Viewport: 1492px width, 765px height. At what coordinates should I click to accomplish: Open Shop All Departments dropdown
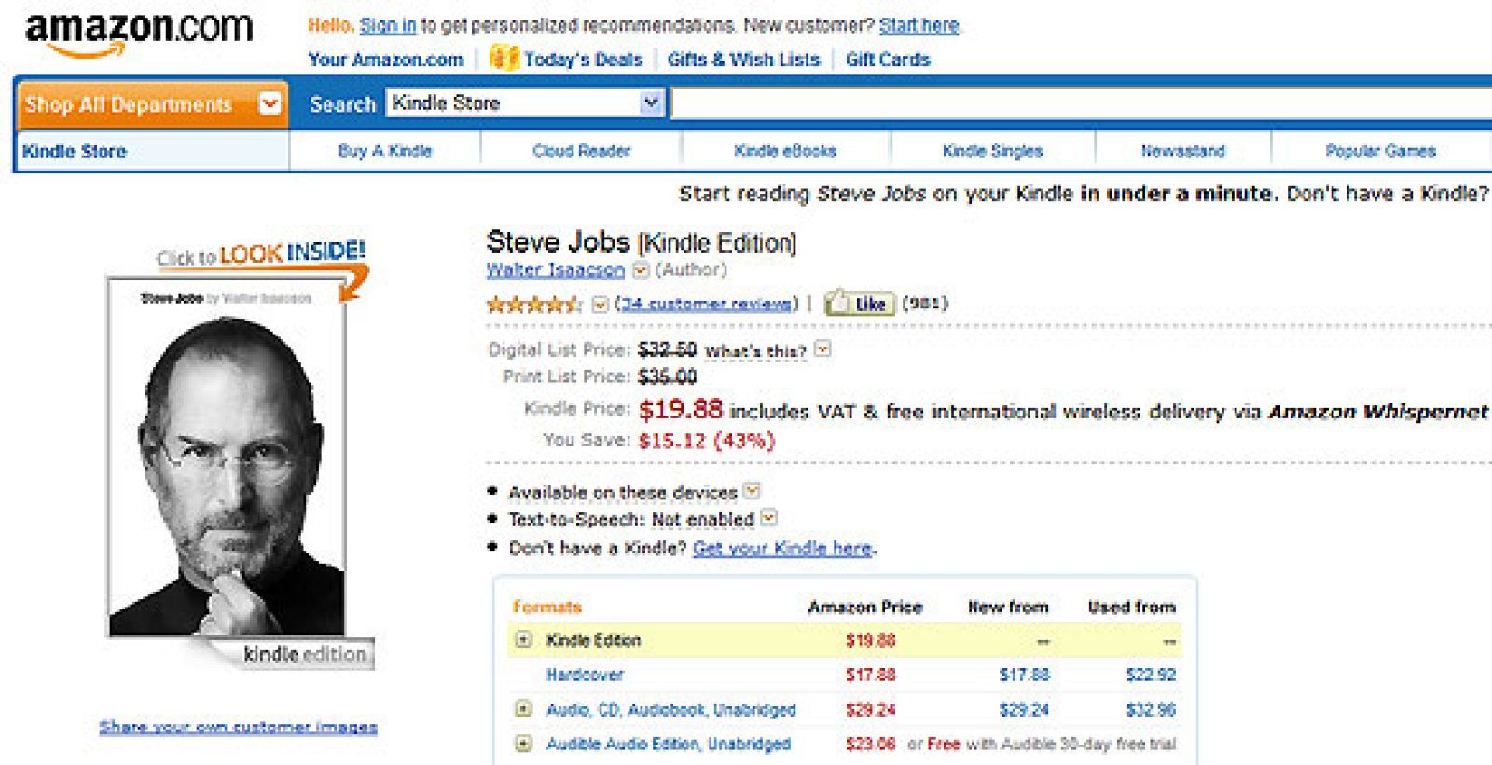(x=269, y=103)
